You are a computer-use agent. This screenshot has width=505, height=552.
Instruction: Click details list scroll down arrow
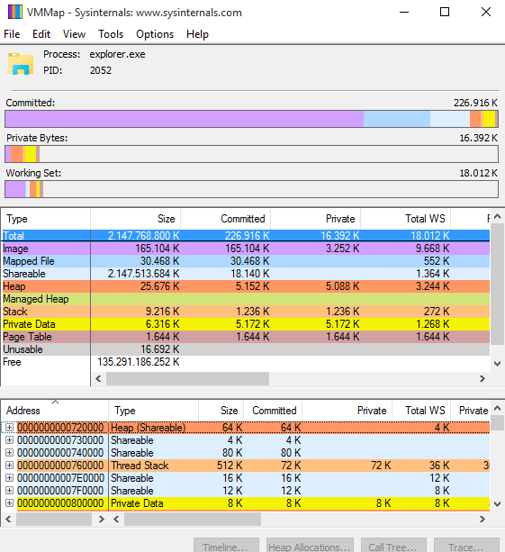[497, 504]
